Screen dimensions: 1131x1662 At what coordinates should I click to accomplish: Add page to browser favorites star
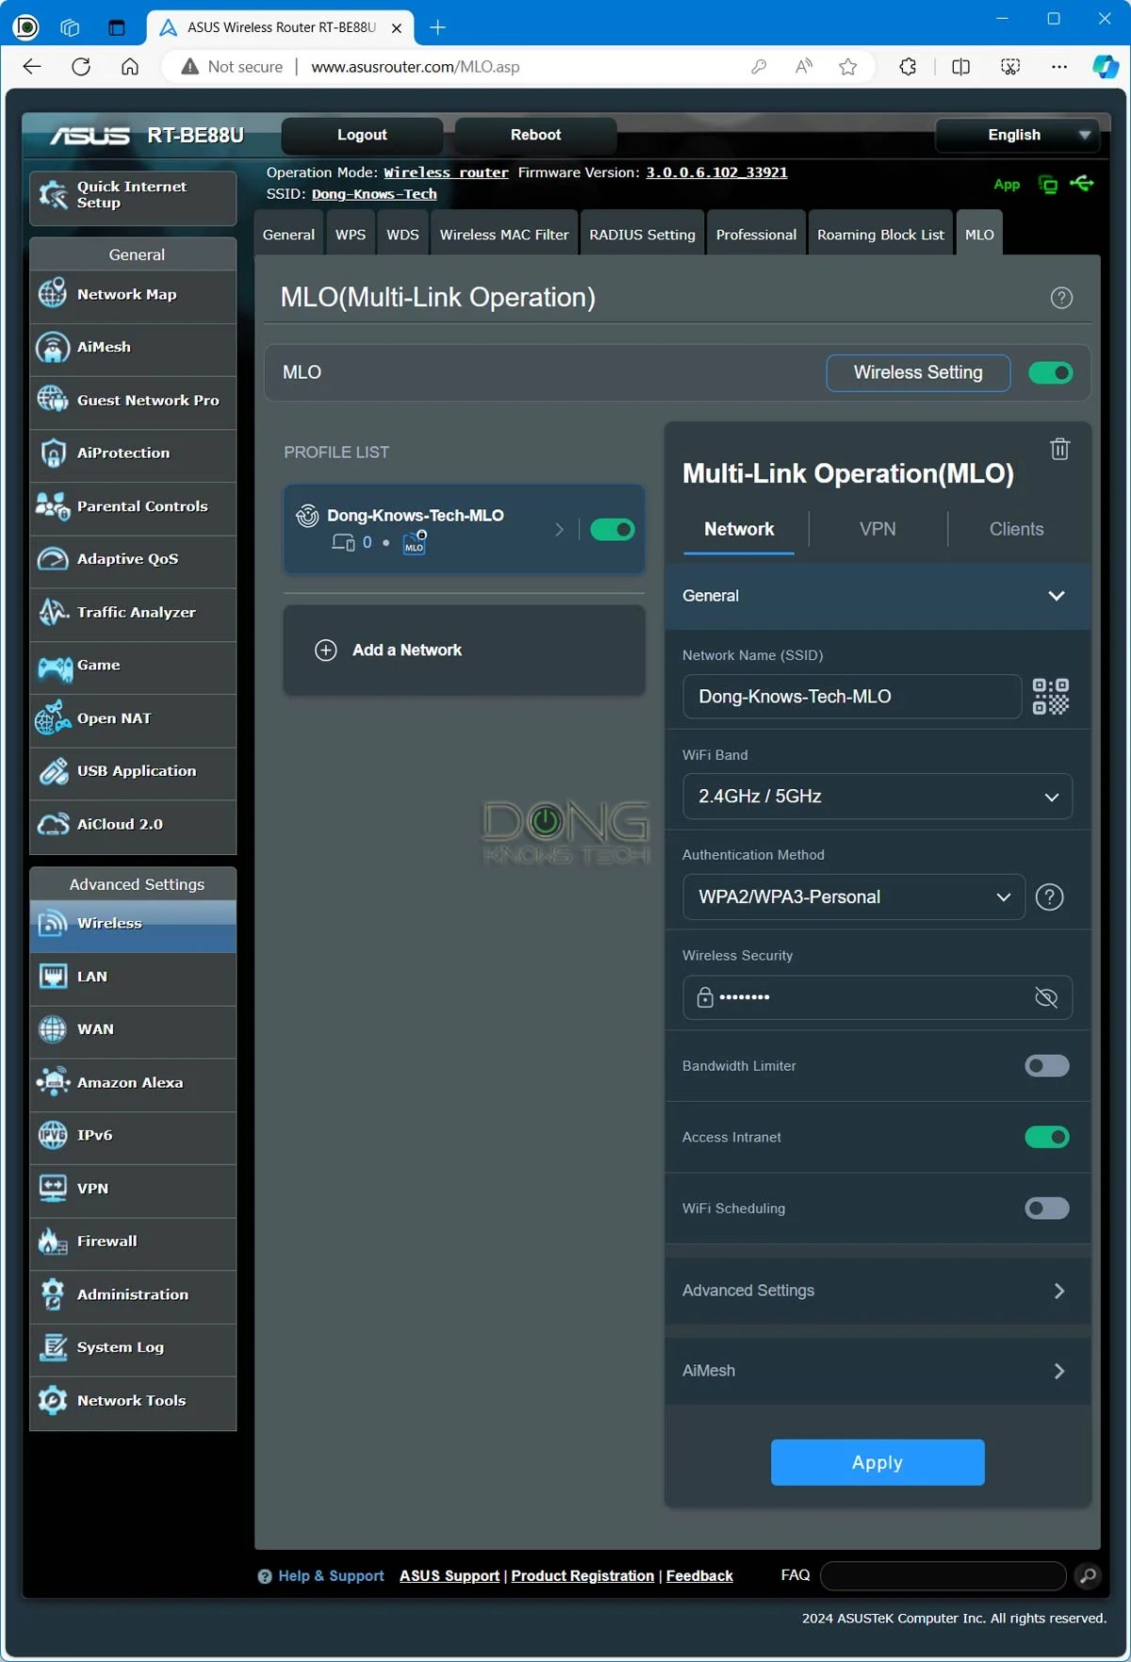coord(848,66)
